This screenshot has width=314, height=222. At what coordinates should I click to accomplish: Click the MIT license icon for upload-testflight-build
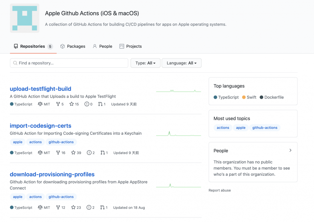pyautogui.click(x=40, y=104)
